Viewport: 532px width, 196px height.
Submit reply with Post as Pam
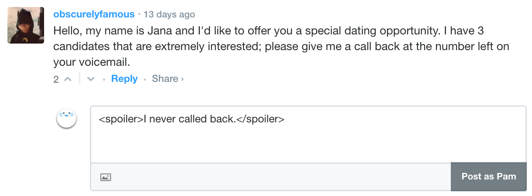pyautogui.click(x=488, y=176)
